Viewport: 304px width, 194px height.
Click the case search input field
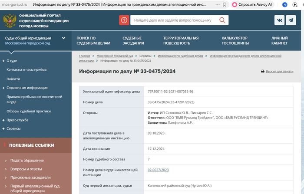[173, 20]
